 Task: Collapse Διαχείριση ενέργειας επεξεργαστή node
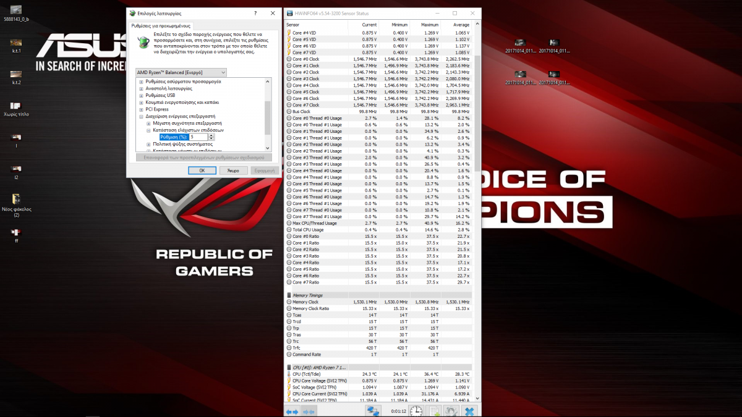pyautogui.click(x=141, y=116)
